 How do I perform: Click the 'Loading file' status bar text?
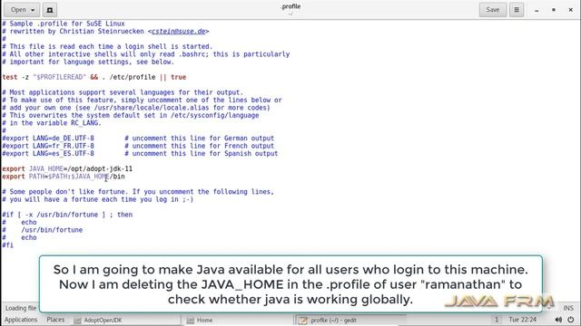point(21,308)
